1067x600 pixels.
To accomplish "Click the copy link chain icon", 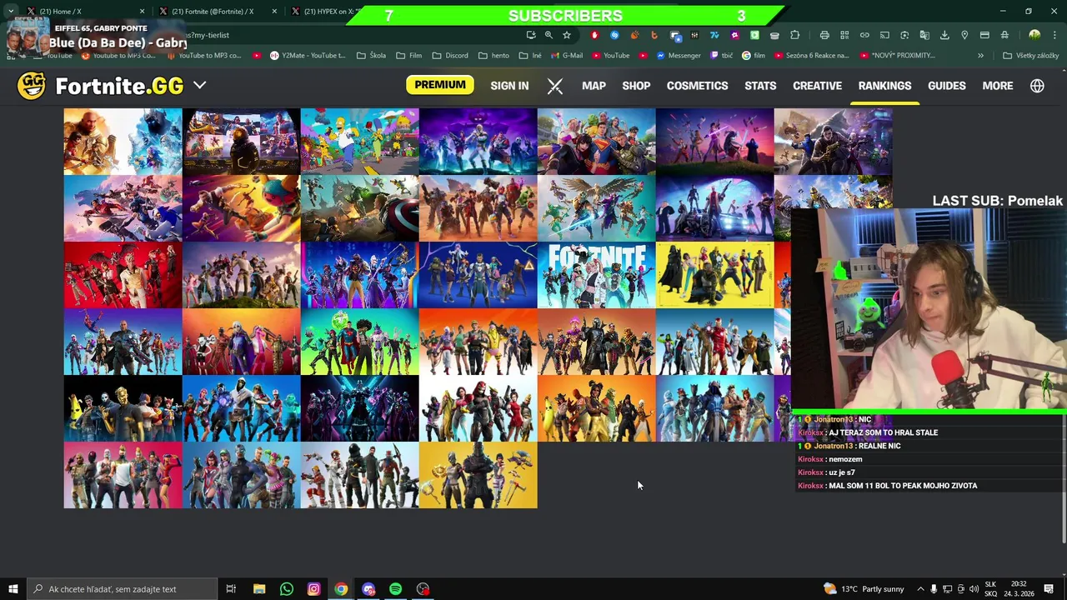I will tap(864, 35).
